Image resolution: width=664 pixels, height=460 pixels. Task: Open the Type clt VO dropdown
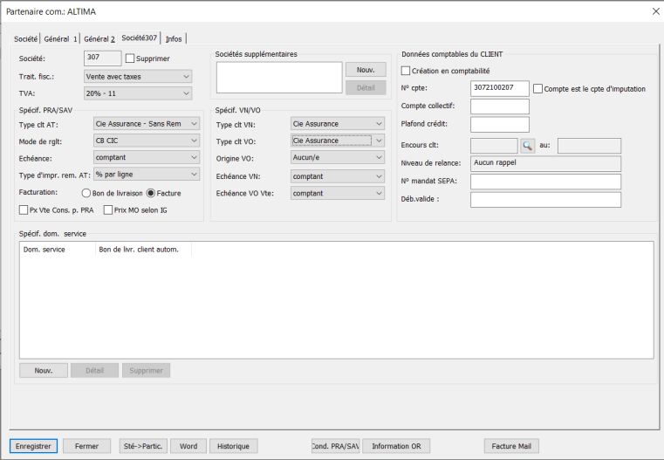point(338,141)
